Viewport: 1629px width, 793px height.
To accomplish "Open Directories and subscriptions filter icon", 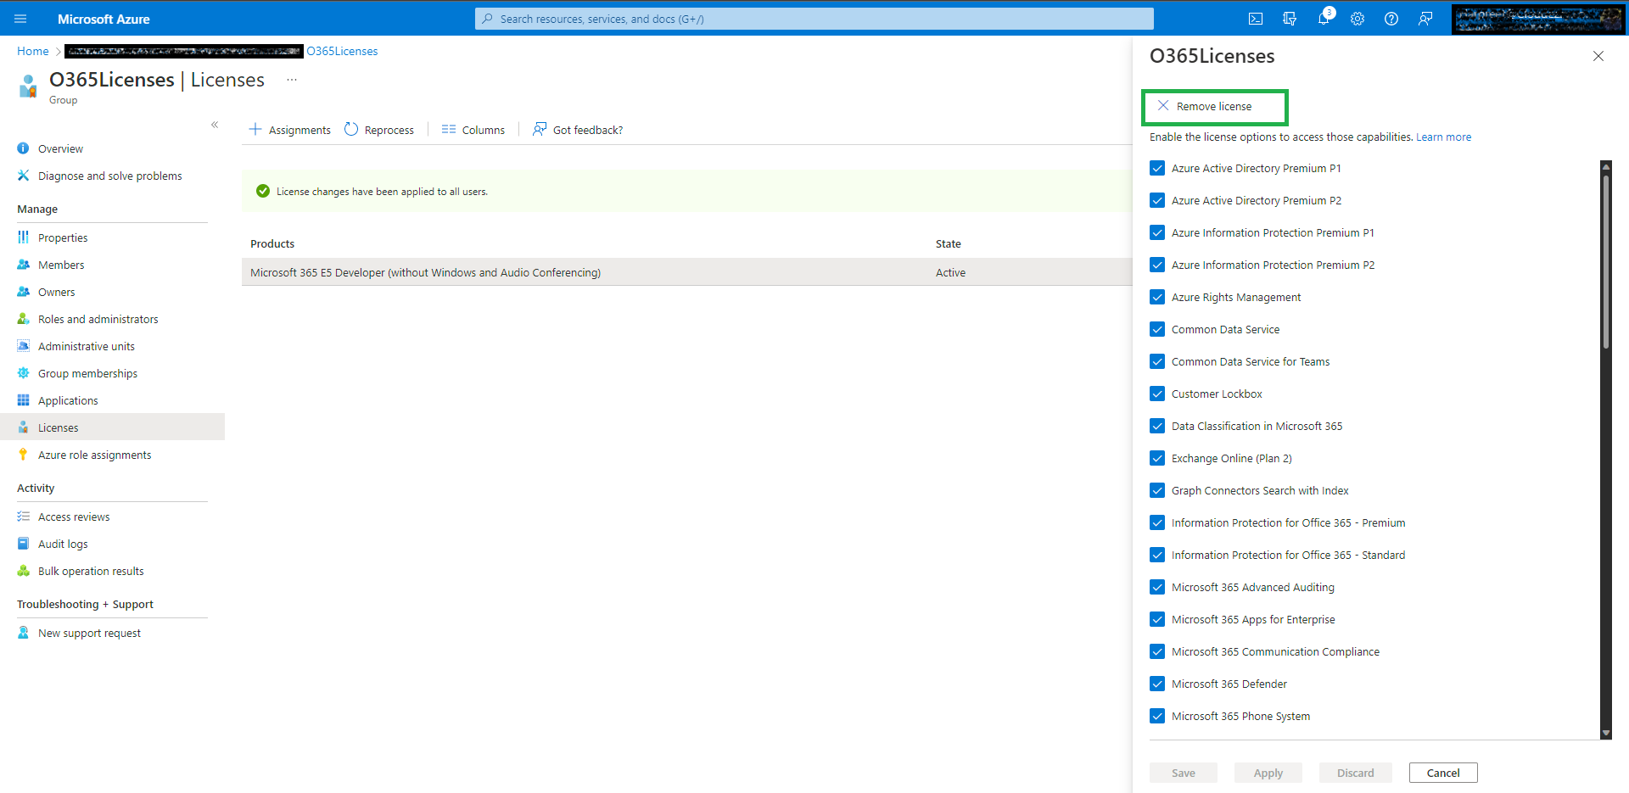I will point(1290,19).
